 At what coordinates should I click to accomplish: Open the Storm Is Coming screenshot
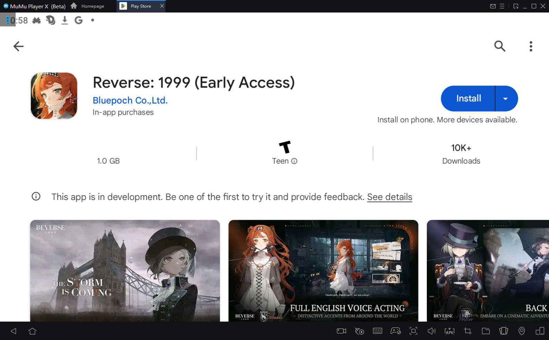(x=125, y=270)
